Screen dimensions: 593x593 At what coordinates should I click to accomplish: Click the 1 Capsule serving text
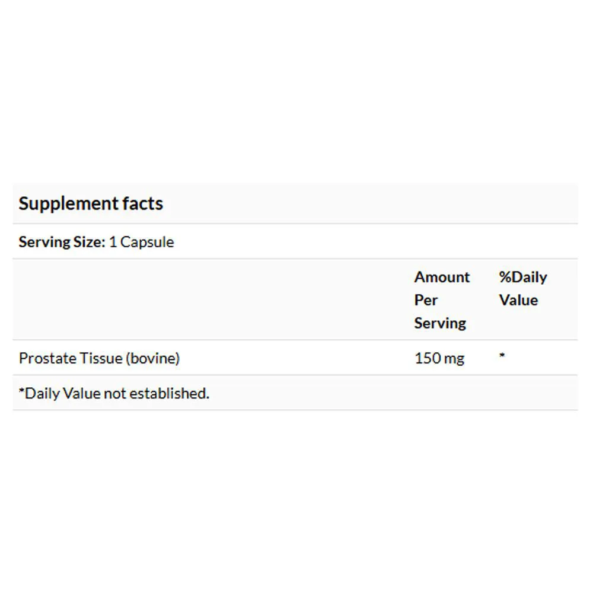coord(142,242)
